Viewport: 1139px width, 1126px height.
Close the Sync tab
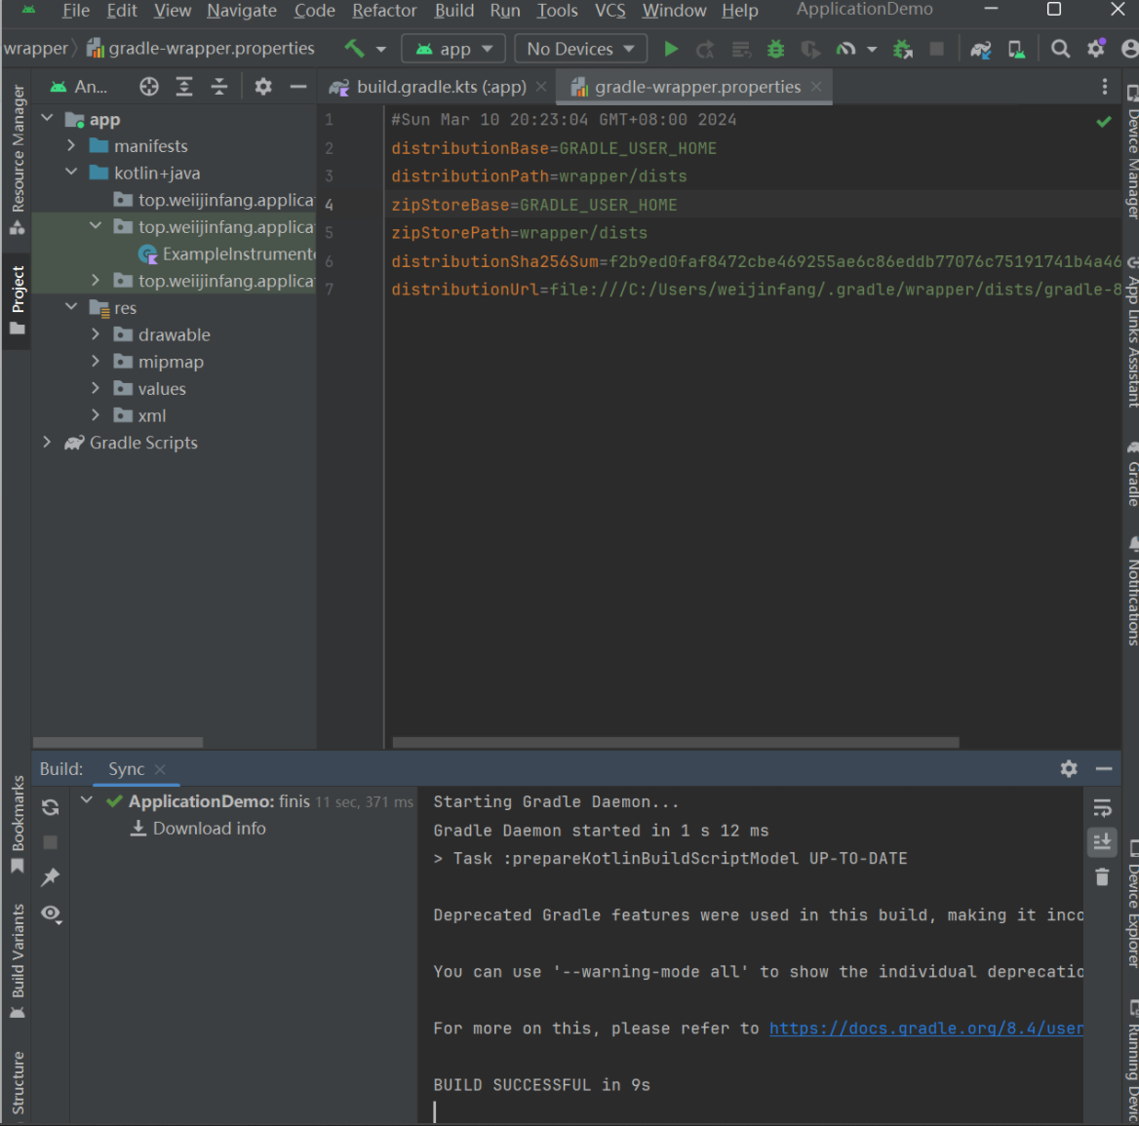(x=160, y=769)
